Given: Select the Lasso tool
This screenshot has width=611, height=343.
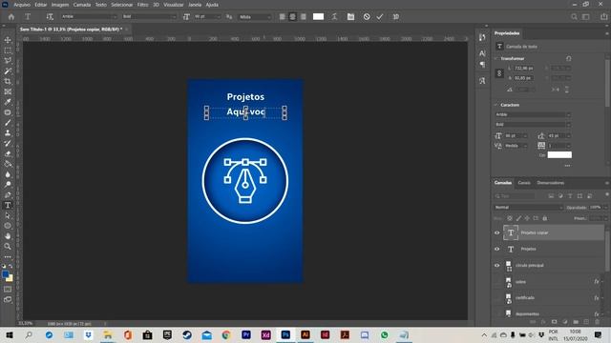Looking at the screenshot, I should pos(8,61).
